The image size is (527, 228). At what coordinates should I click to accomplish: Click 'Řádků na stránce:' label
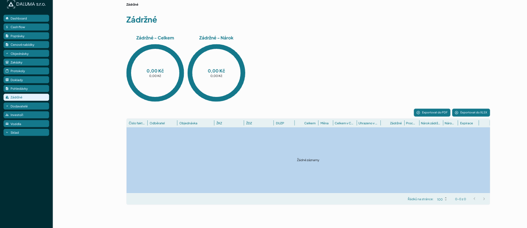(420, 199)
